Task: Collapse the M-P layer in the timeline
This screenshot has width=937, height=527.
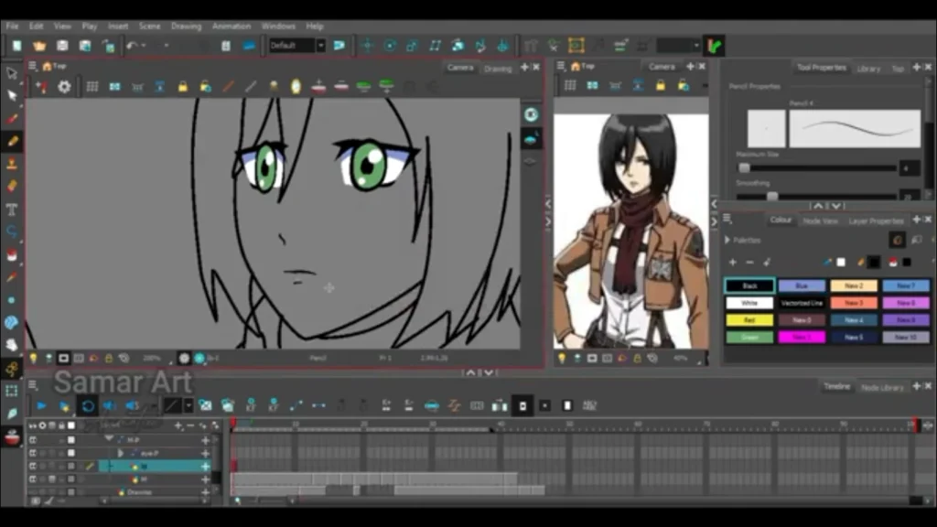Action: pos(110,438)
